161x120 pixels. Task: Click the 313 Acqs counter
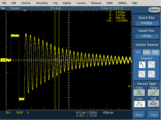(x=56, y=8)
